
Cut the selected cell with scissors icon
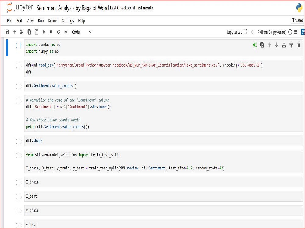click(x=22, y=32)
